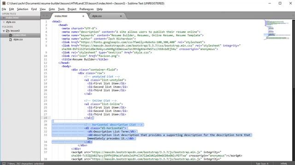Open the Tools menu
This screenshot has width=295, height=165.
tap(61, 9)
